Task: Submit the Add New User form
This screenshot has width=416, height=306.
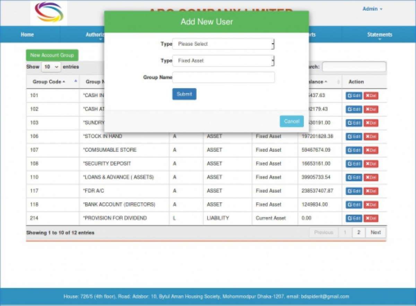Action: click(x=184, y=94)
